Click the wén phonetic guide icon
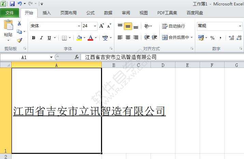Viewport: 244px width, 159px height. pyautogui.click(x=105, y=38)
